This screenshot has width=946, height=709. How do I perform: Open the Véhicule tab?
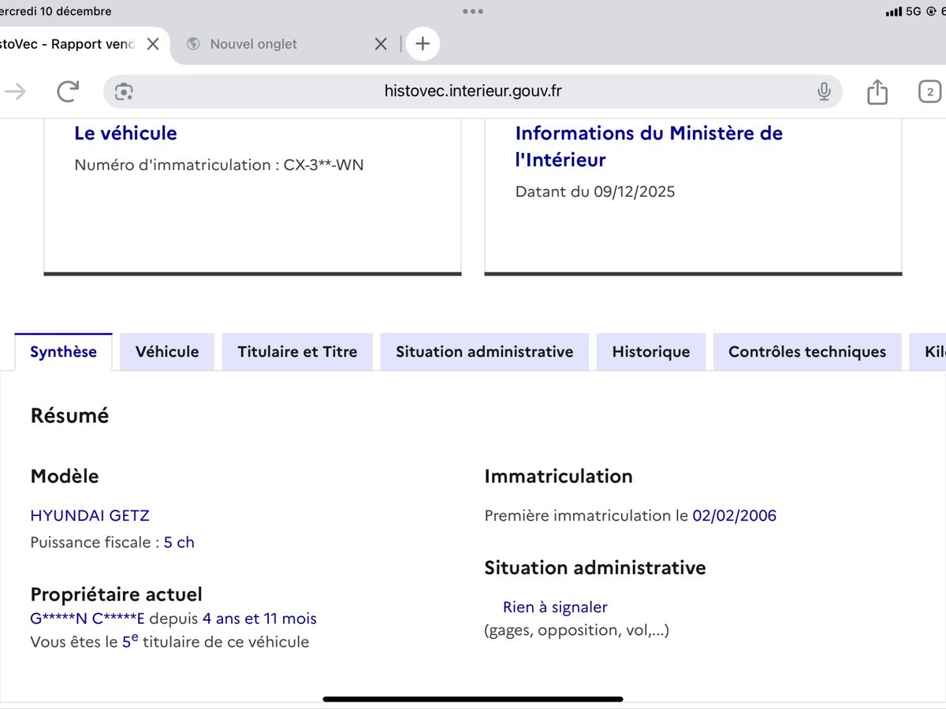click(167, 352)
